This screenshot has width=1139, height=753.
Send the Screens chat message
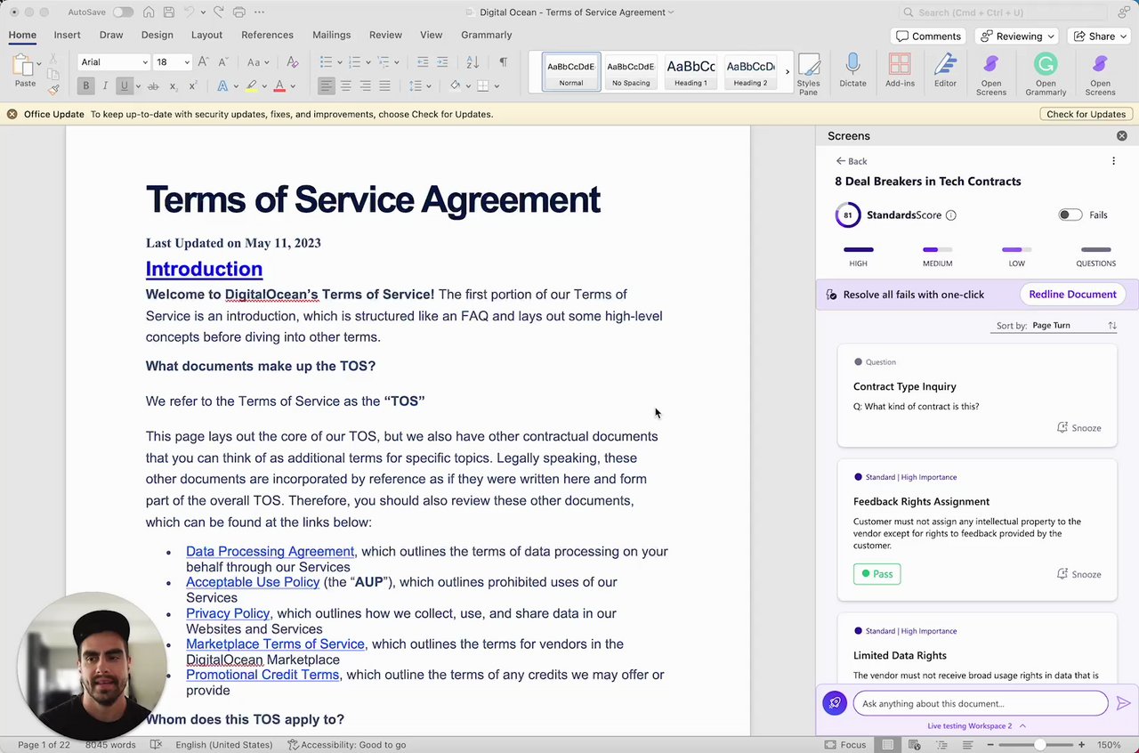coord(1123,703)
